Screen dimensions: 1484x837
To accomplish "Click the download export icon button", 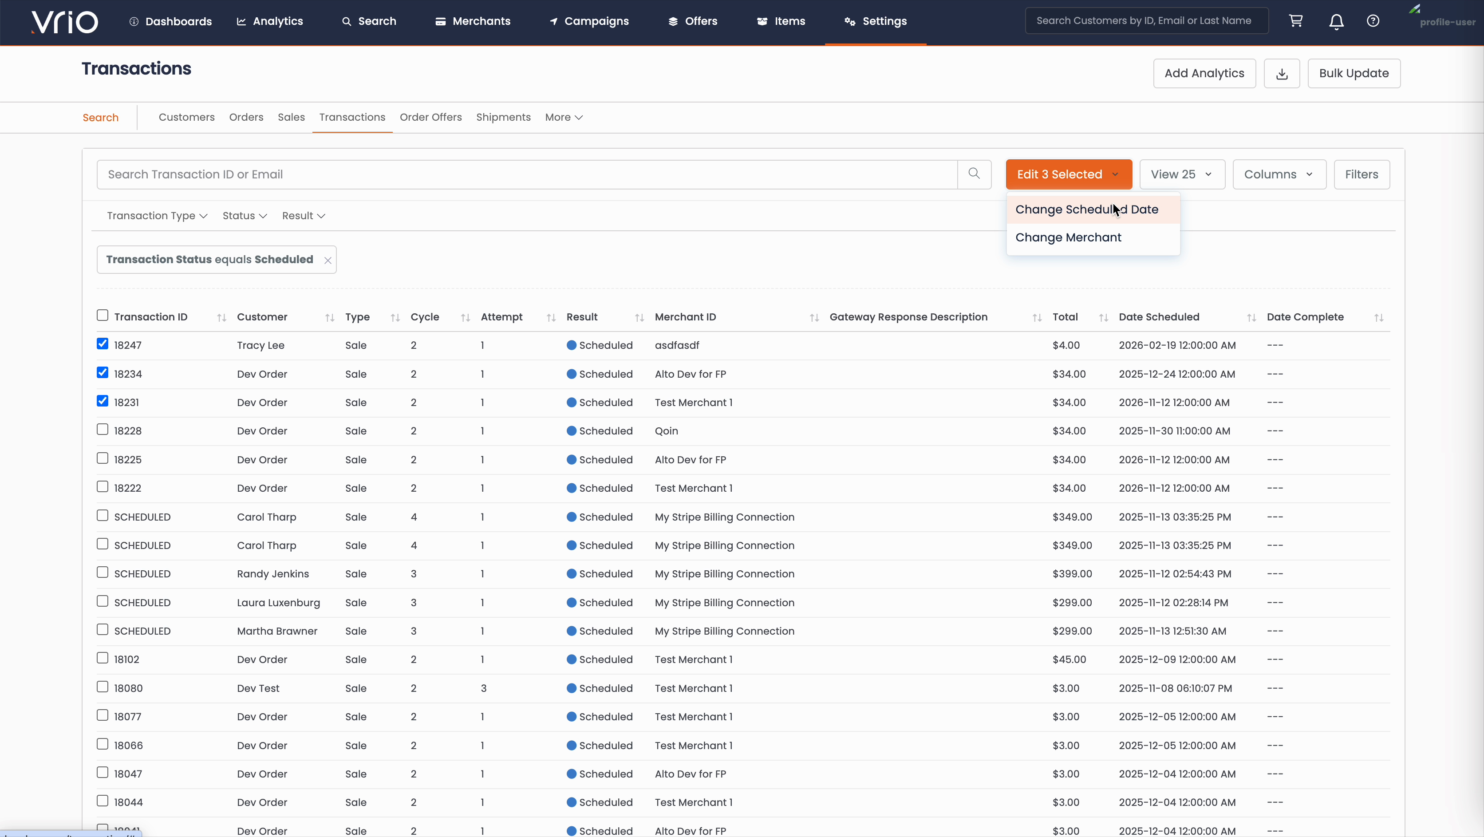I will point(1281,74).
